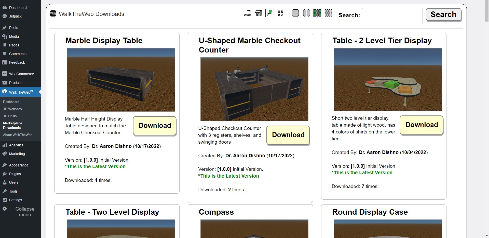The height and width of the screenshot is (238, 489).
Task: Click the U-Shaped Checkout Counter preview image
Action: click(254, 89)
